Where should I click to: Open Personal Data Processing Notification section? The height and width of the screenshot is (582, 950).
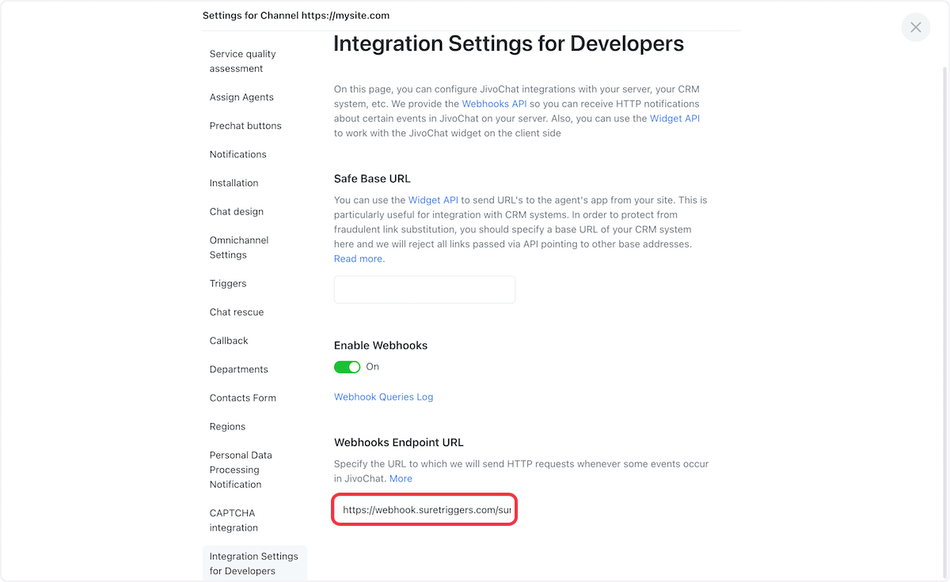(241, 470)
